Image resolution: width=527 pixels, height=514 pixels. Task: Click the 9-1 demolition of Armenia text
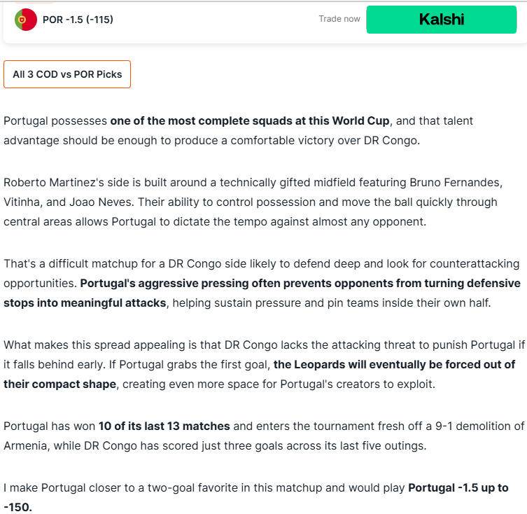point(264,436)
